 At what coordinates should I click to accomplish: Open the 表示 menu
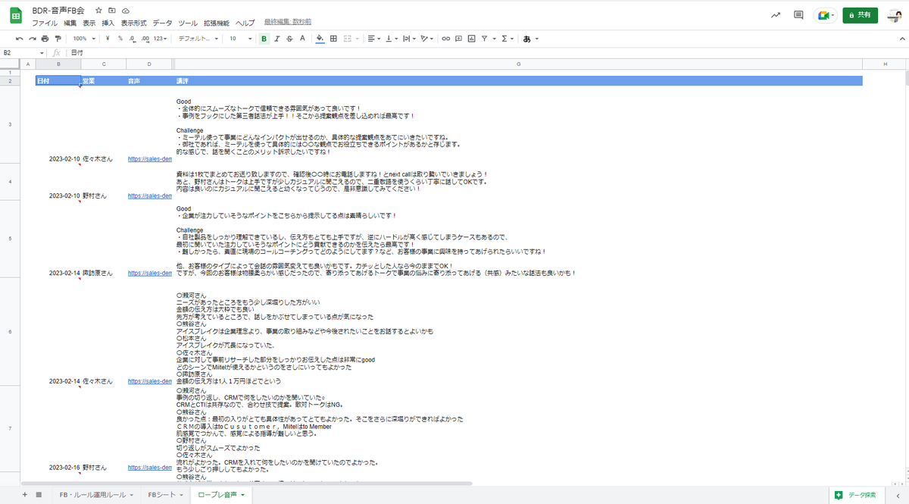click(x=89, y=23)
